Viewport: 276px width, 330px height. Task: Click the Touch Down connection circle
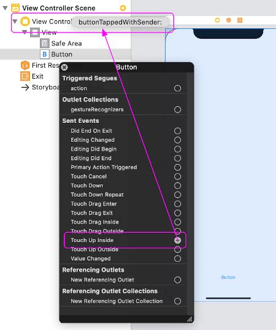[x=177, y=186]
